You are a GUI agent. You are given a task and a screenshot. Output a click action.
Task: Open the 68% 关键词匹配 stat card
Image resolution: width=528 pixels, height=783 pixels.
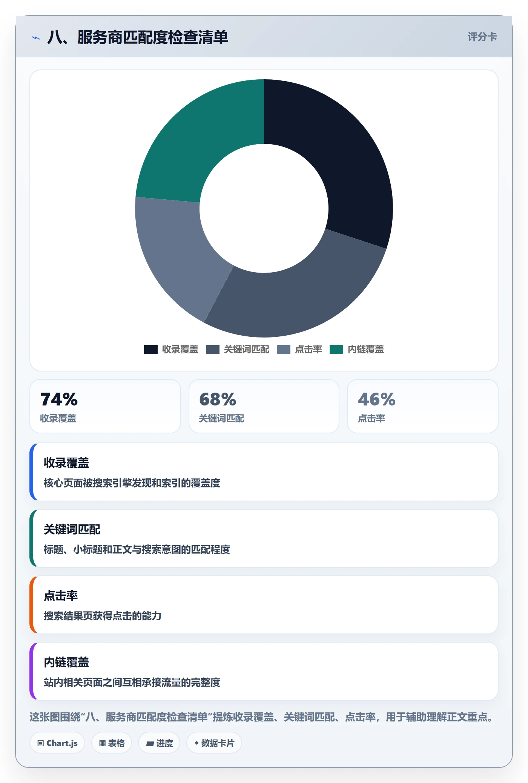click(x=264, y=406)
